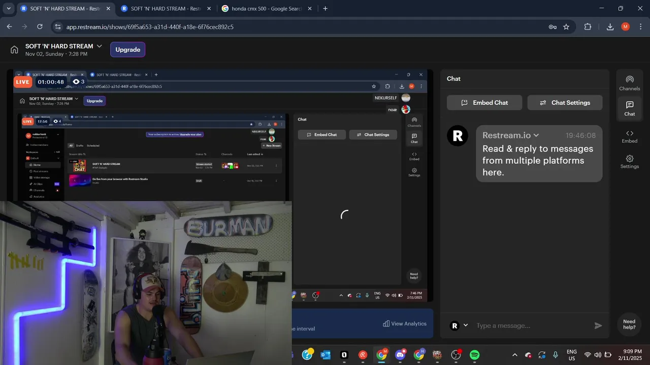
Task: Click the app.restream.io address bar
Action: point(305,27)
